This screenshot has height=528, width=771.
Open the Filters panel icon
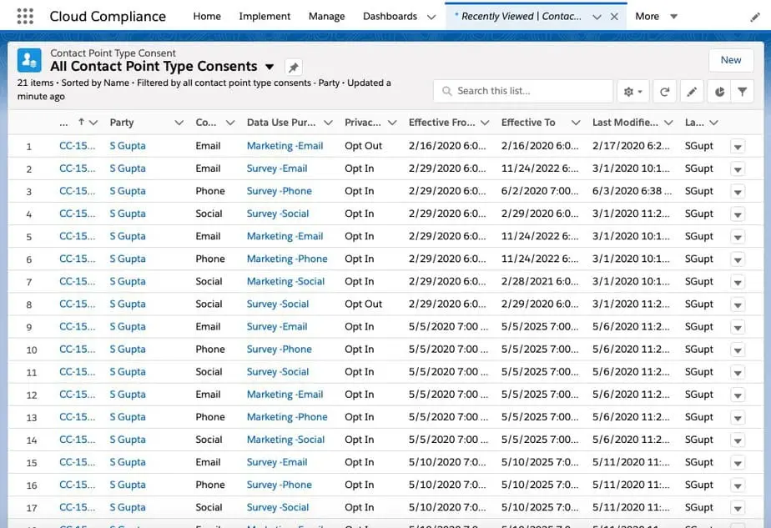click(x=743, y=90)
